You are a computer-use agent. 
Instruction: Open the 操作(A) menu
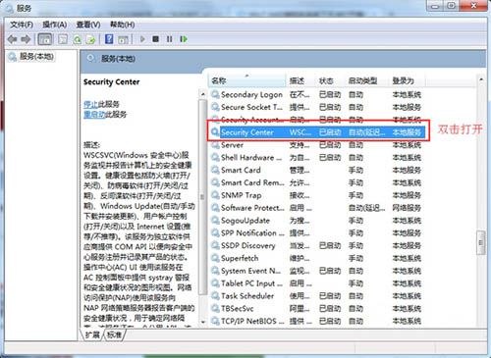click(x=55, y=25)
